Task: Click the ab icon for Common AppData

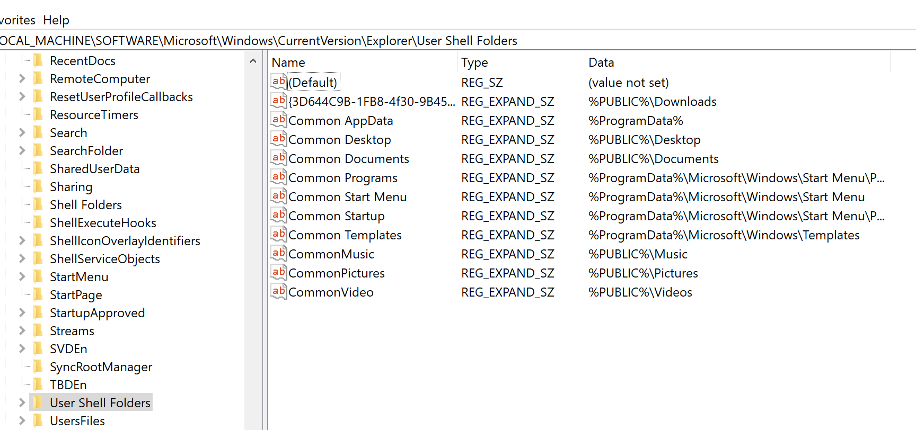Action: tap(279, 120)
